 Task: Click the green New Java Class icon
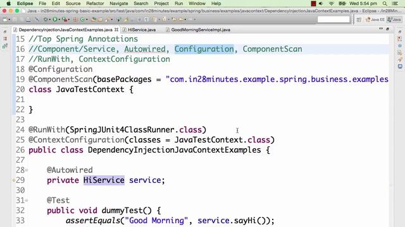coord(82,20)
